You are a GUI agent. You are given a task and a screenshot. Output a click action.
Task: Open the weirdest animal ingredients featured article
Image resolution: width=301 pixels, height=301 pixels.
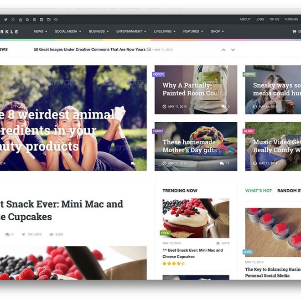click(57, 130)
